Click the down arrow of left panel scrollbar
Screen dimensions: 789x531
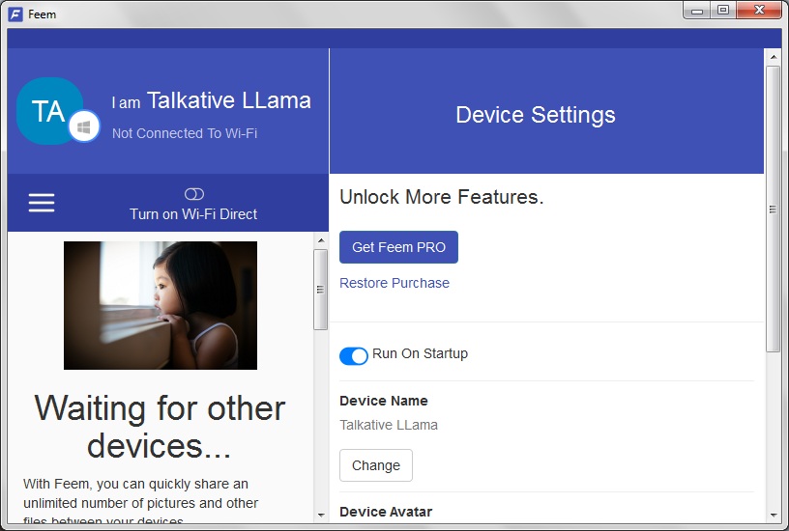320,515
